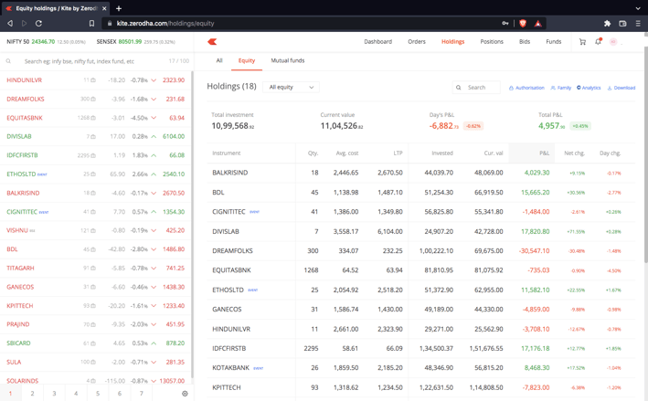Image resolution: width=648 pixels, height=401 pixels.
Task: Select DREAMFOLKS in the marketwatch
Action: 95,100
